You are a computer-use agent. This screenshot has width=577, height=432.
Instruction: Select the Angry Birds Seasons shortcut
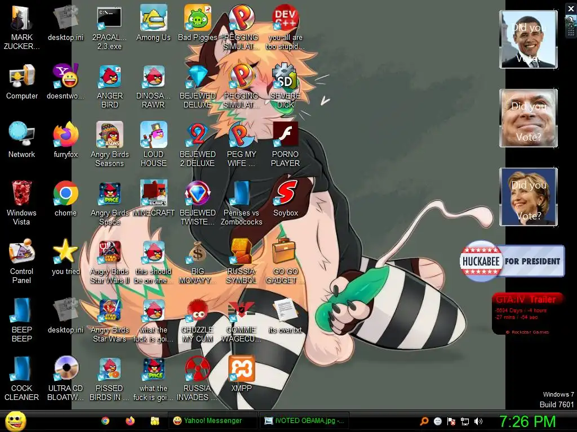click(x=109, y=144)
